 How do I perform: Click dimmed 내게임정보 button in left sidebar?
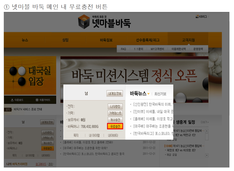[x=47, y=122]
